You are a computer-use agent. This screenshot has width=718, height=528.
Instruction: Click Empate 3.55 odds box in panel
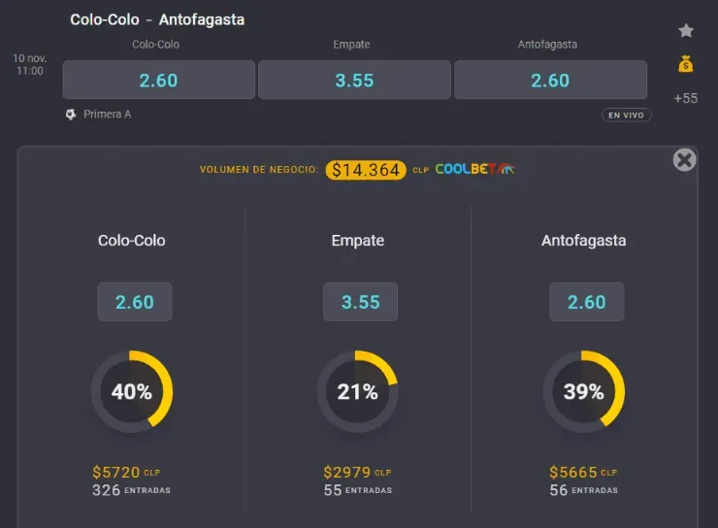coord(360,302)
